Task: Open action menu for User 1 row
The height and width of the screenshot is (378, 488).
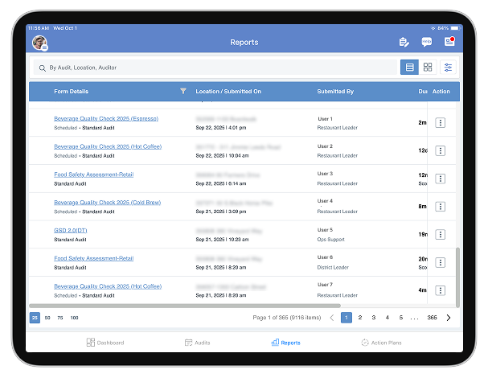Action: coord(440,122)
